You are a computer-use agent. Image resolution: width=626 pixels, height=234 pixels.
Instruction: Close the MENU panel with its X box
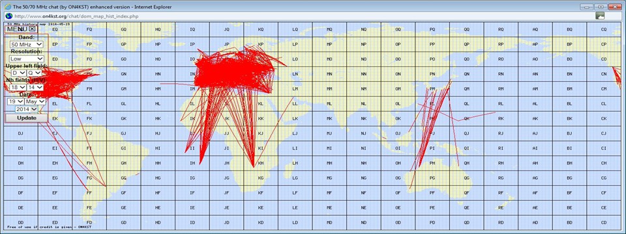tap(33, 29)
